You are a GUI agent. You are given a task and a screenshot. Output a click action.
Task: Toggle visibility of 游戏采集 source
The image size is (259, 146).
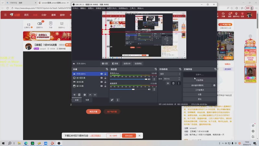click(x=101, y=82)
